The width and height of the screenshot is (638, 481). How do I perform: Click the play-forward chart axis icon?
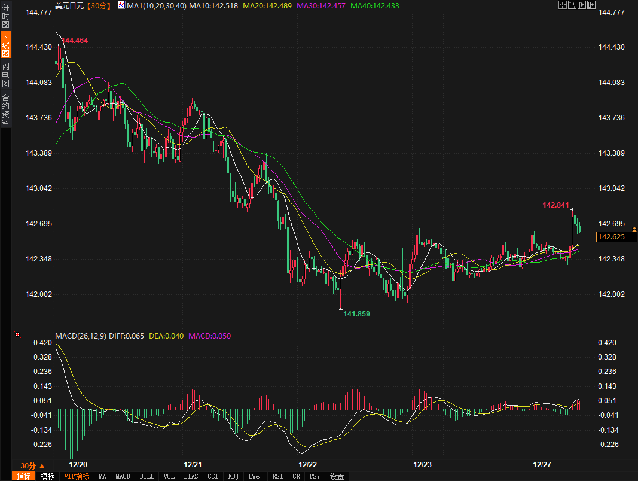[582, 5]
